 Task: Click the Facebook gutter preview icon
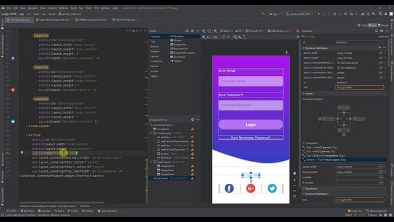13,58
